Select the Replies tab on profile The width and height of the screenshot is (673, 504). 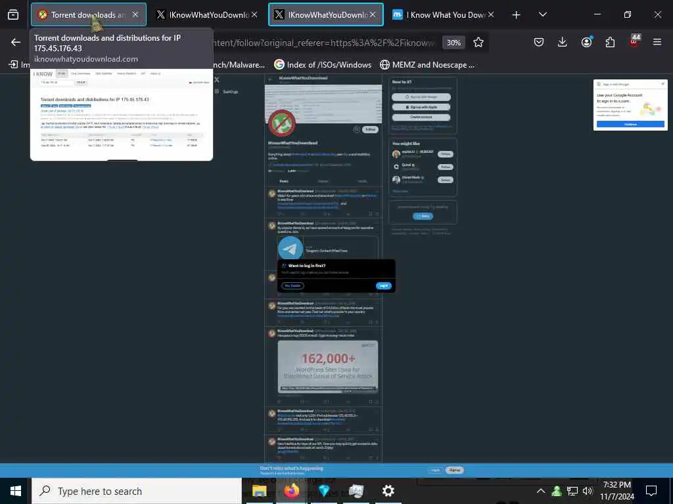(x=323, y=181)
